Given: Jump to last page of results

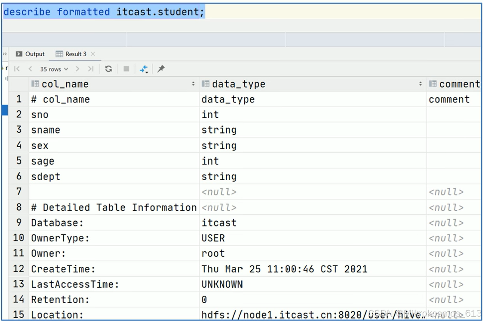Looking at the screenshot, I should coord(91,69).
